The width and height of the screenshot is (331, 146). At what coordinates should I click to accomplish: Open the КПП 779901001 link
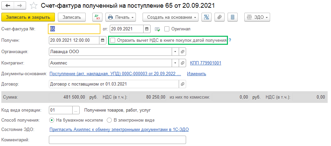click(205, 63)
